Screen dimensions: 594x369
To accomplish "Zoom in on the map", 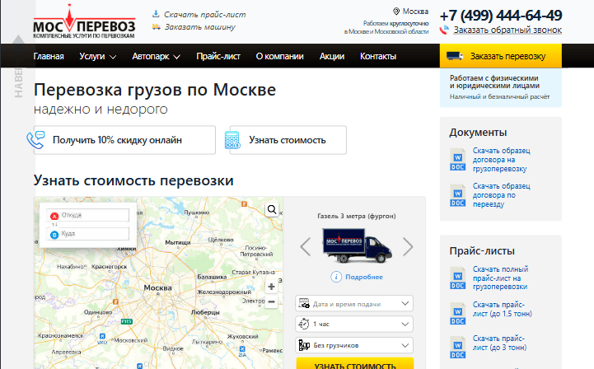I will pyautogui.click(x=272, y=287).
